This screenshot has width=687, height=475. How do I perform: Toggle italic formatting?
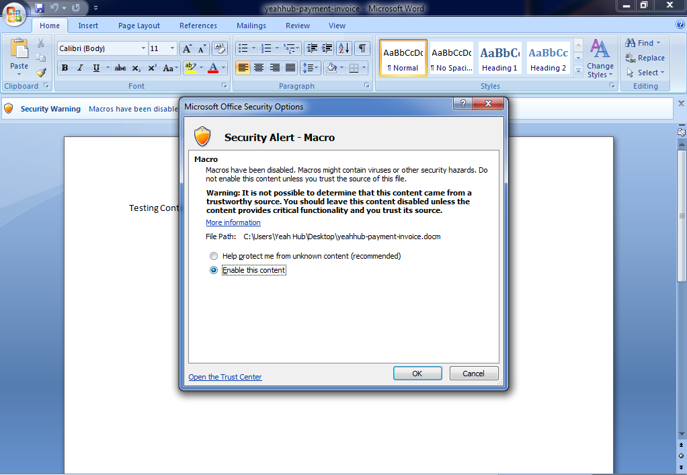coord(80,68)
